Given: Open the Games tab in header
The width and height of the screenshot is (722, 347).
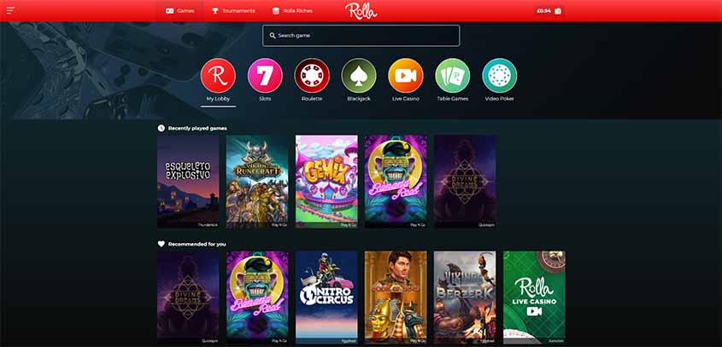Looking at the screenshot, I should (x=180, y=10).
